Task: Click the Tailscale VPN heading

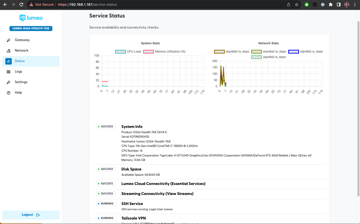Action: pos(134,218)
